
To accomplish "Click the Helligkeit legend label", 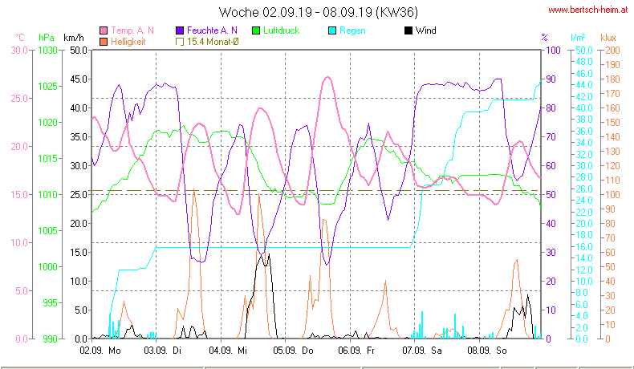I will (x=128, y=42).
